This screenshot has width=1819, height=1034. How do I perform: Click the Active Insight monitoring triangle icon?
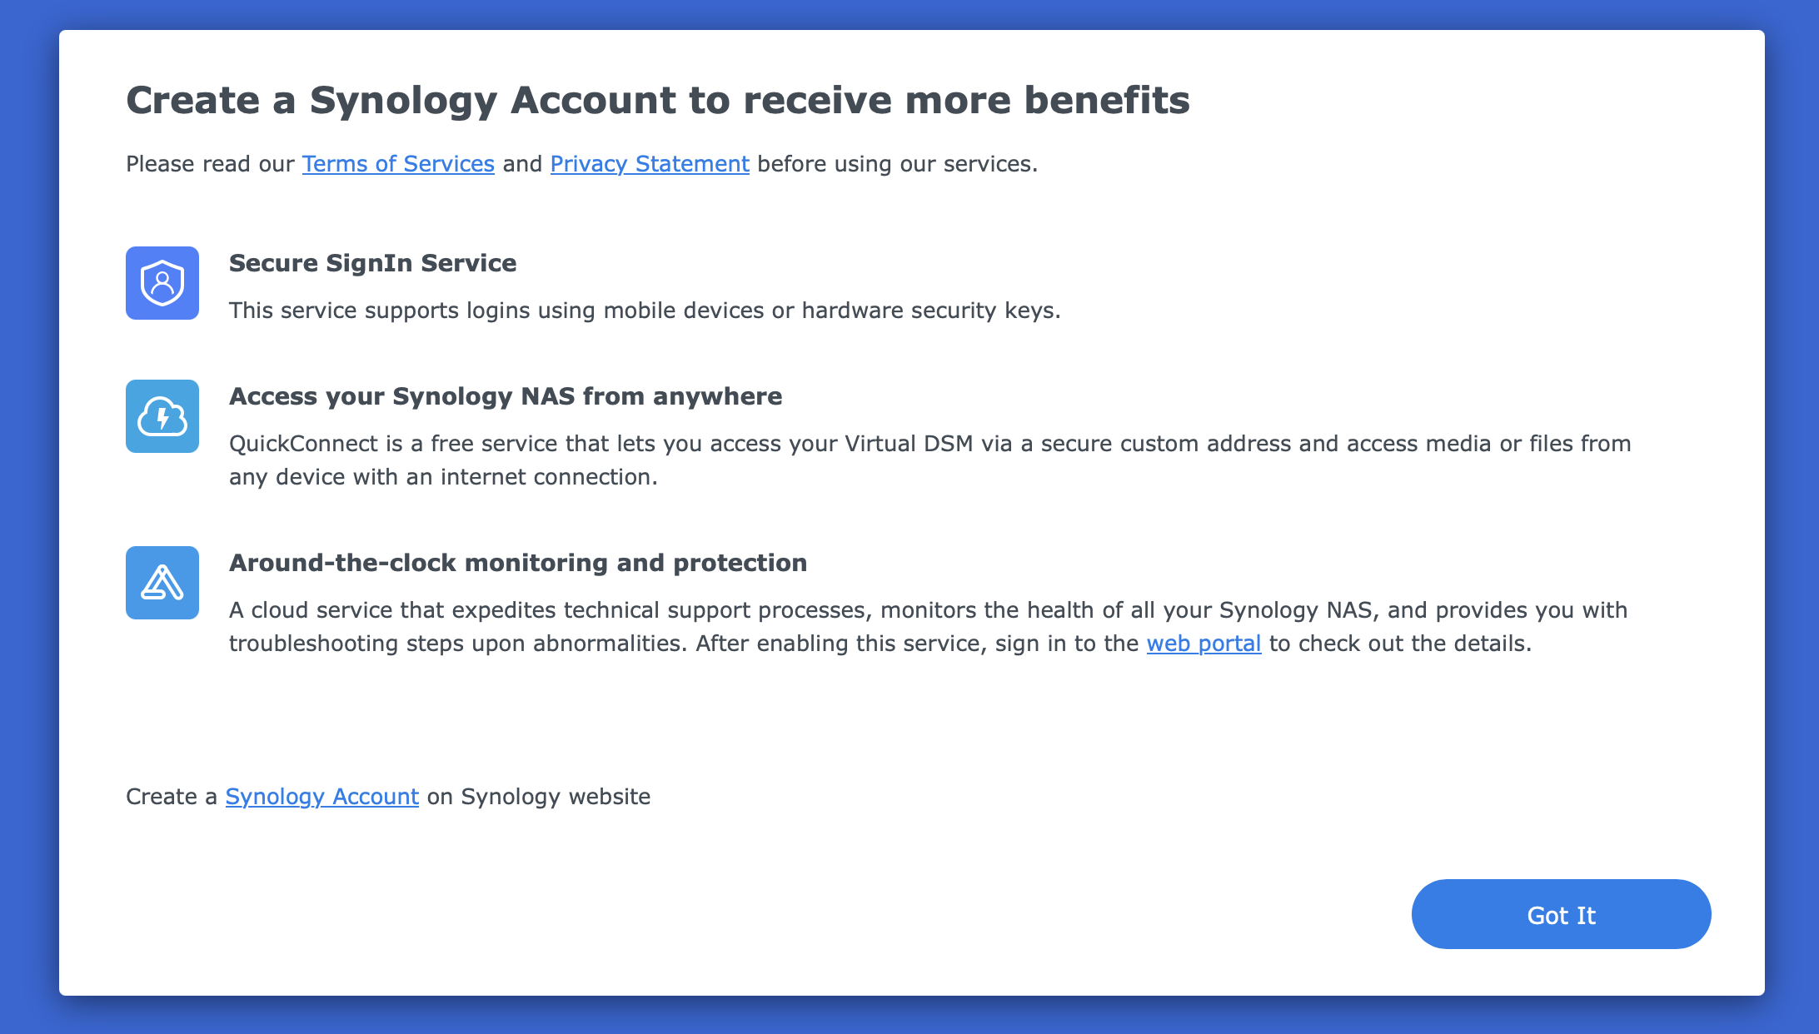click(x=162, y=583)
